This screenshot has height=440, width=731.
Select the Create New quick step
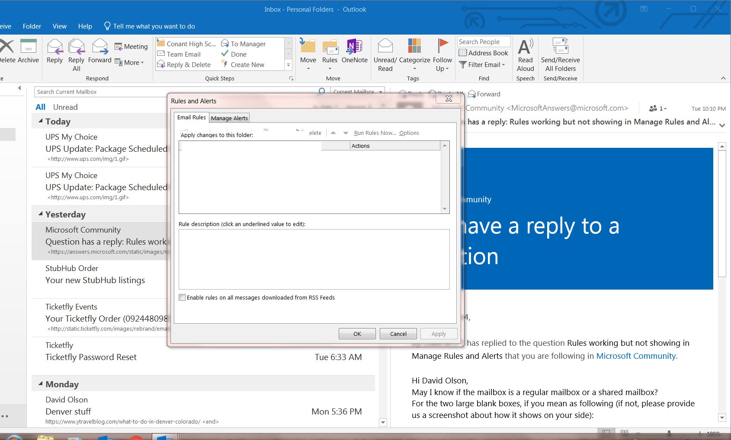tap(243, 64)
